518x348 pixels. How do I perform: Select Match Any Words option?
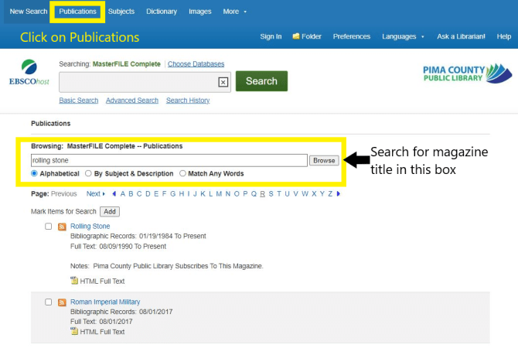(182, 173)
